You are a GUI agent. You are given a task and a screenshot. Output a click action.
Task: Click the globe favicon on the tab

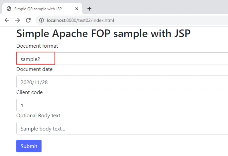pos(9,9)
